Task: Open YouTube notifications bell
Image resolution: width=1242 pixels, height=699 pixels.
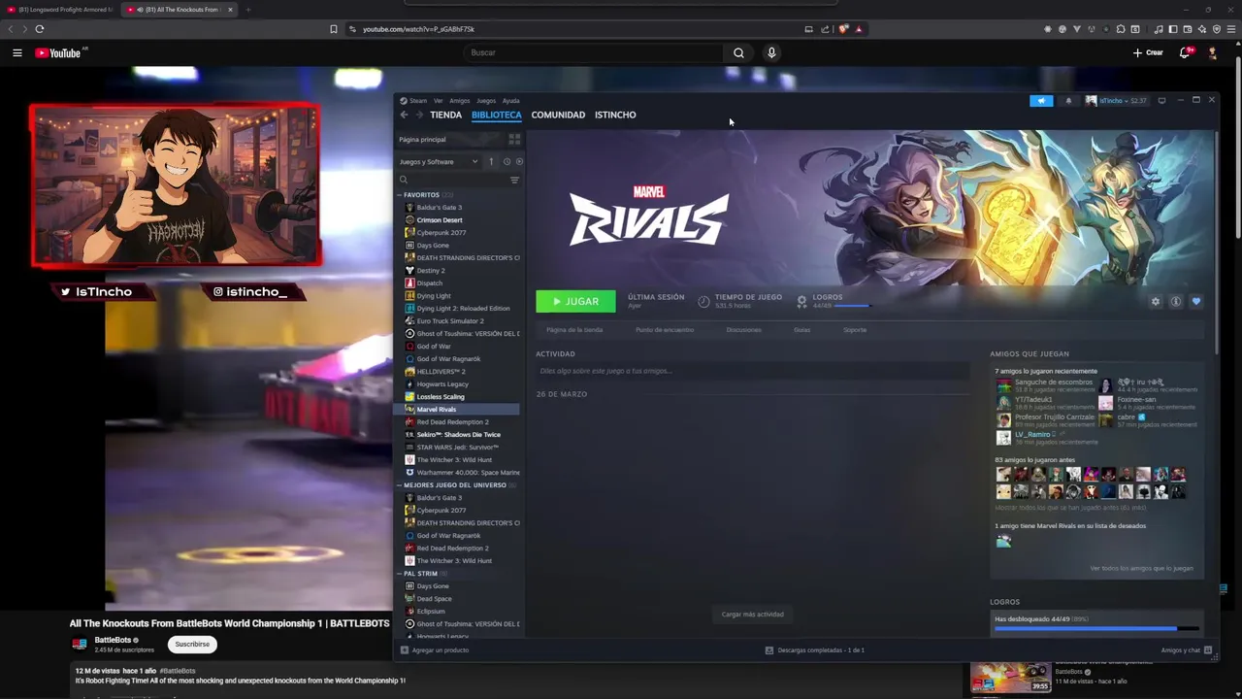Action: [1185, 52]
